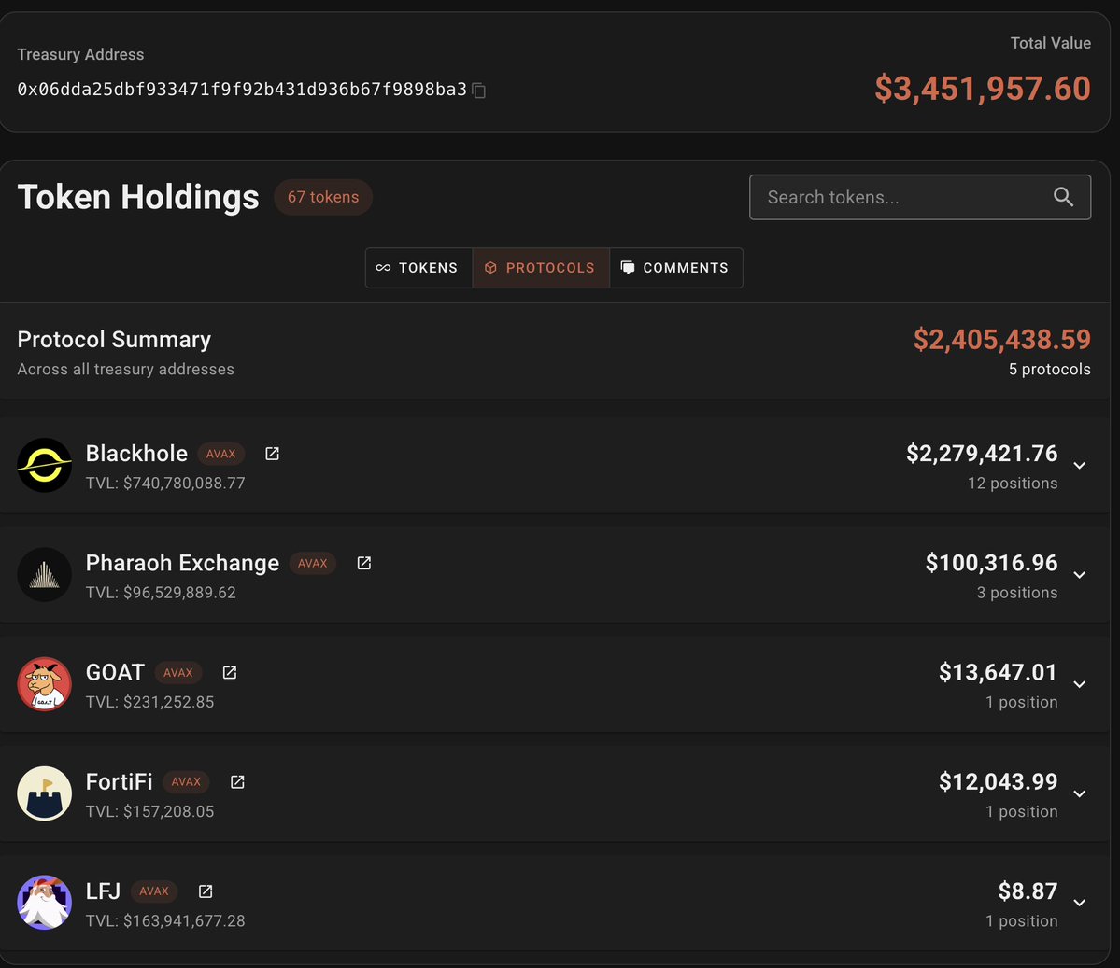Screen dimensions: 1120x968
Task: Expand LFJ position chevron
Action: tap(1079, 903)
